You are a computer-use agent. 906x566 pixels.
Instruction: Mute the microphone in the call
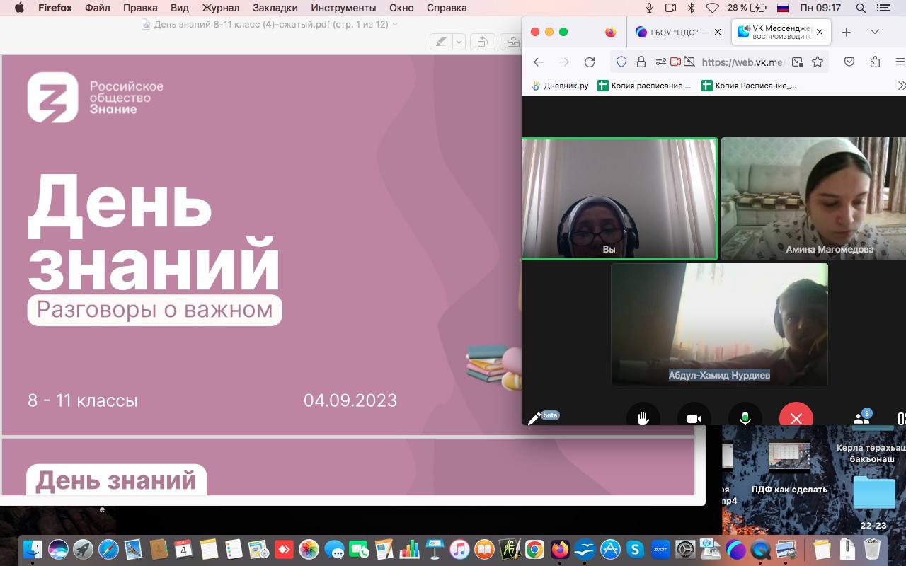(x=745, y=418)
